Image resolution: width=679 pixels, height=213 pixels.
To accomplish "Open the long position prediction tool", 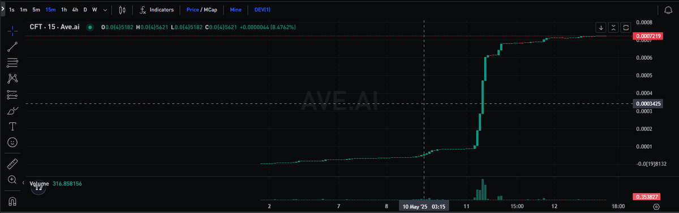I will 12,95.
